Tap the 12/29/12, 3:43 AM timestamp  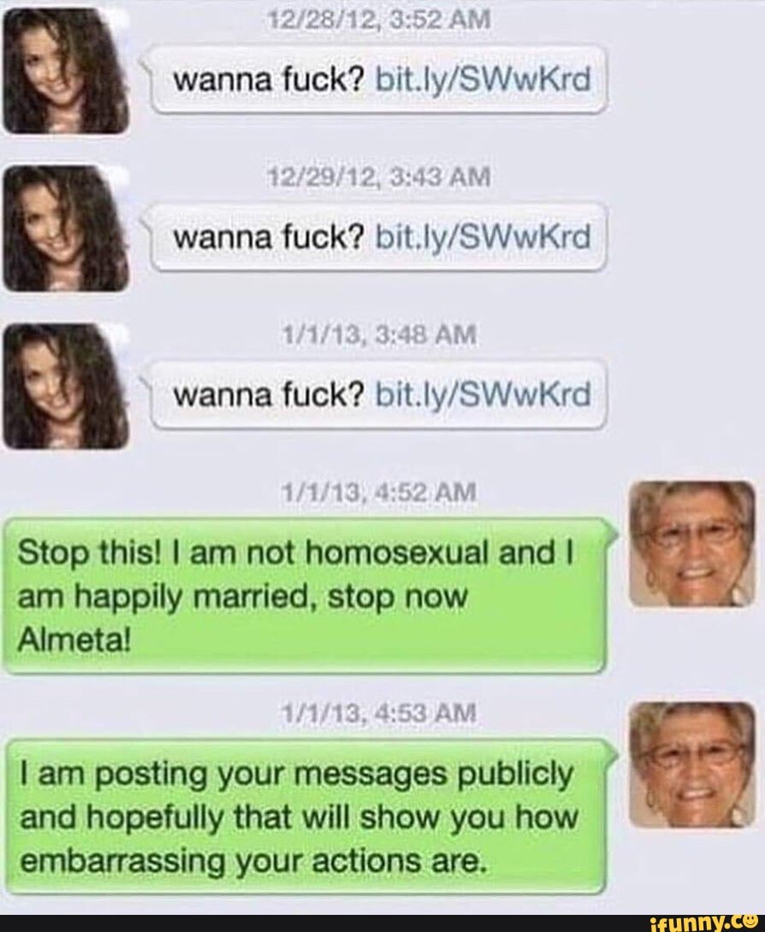coord(380,177)
